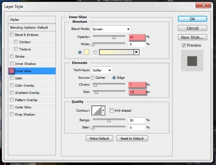Choose Center as glow source

click(93, 78)
